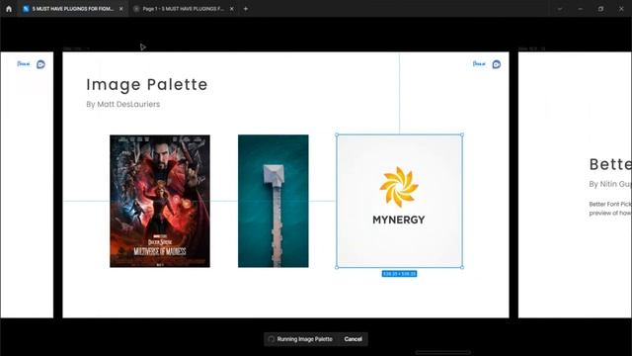Open a new tab with the plus icon
The image size is (632, 356).
(x=246, y=9)
